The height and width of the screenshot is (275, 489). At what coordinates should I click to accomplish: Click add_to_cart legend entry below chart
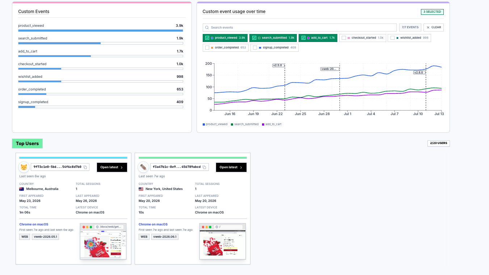click(271, 124)
